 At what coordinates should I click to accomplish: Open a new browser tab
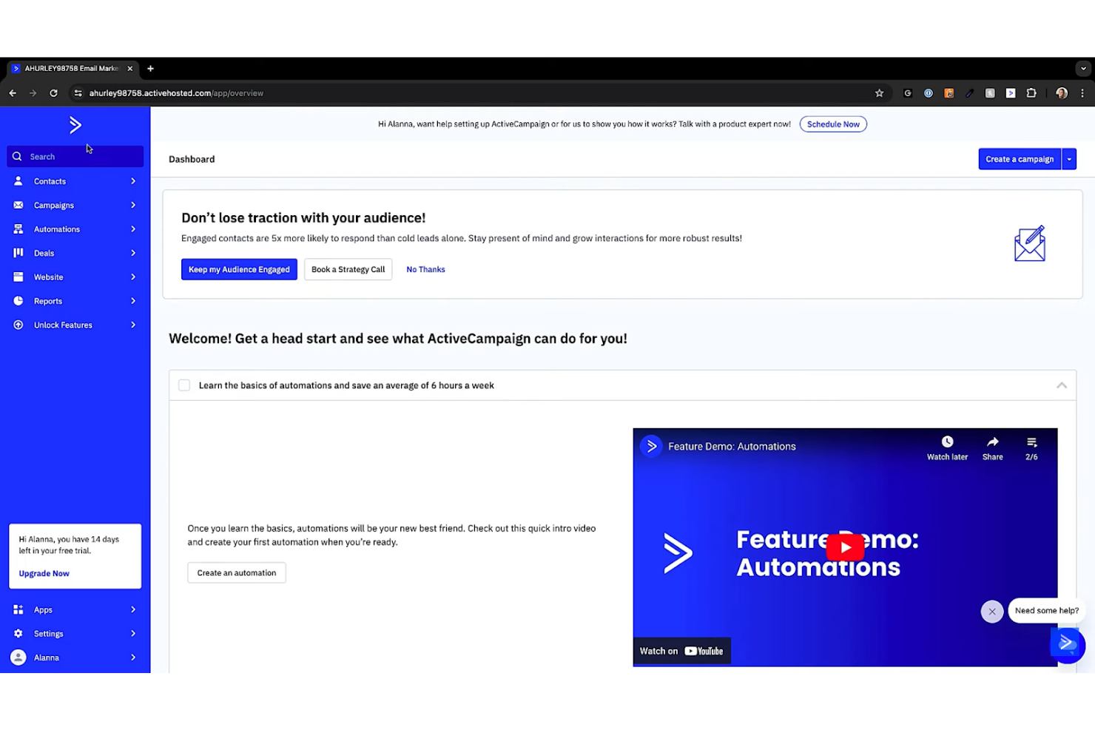150,68
